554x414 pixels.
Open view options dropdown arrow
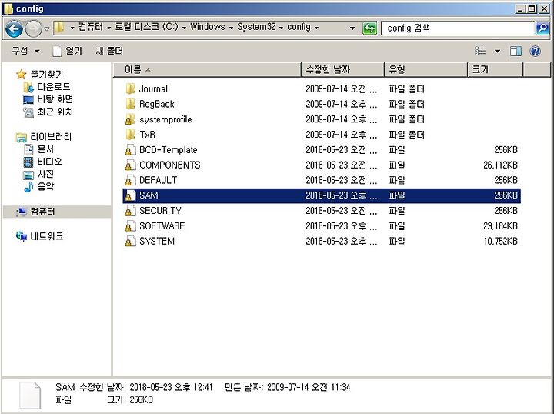pos(497,52)
